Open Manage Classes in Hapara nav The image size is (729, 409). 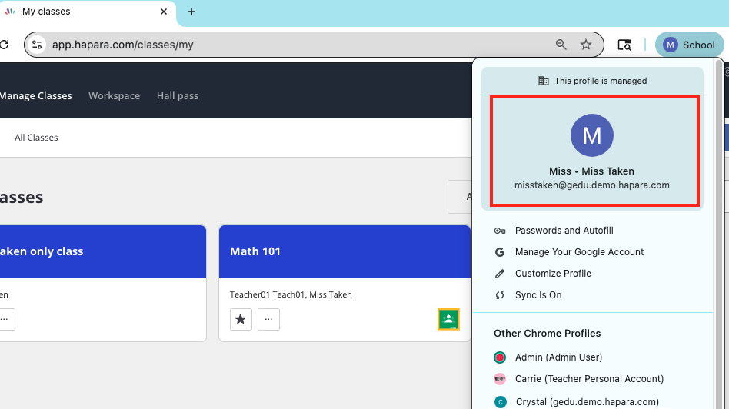(x=36, y=96)
